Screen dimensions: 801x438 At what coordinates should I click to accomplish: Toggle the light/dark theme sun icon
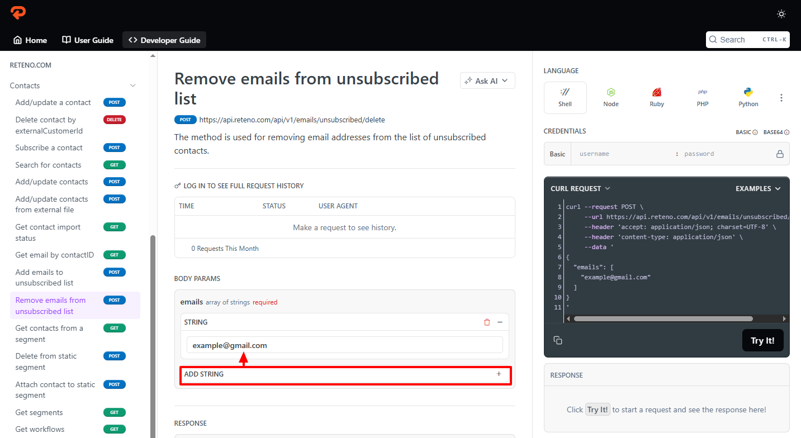coord(781,14)
